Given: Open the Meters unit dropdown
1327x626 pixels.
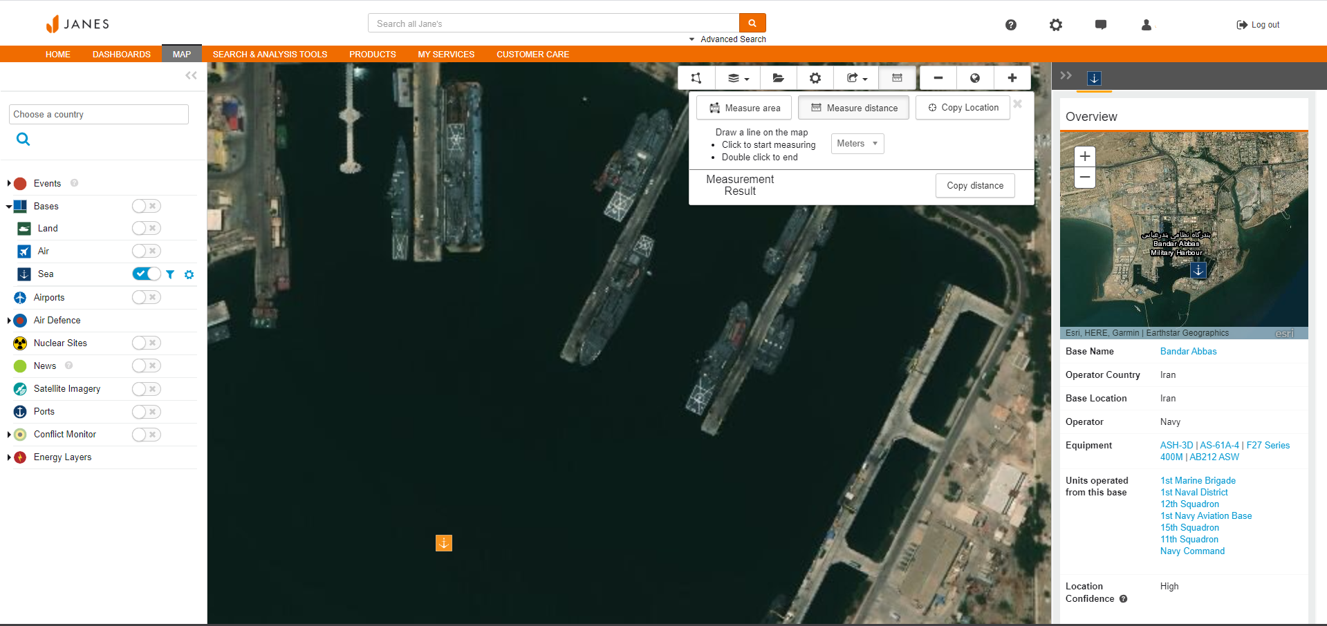Looking at the screenshot, I should 857,144.
